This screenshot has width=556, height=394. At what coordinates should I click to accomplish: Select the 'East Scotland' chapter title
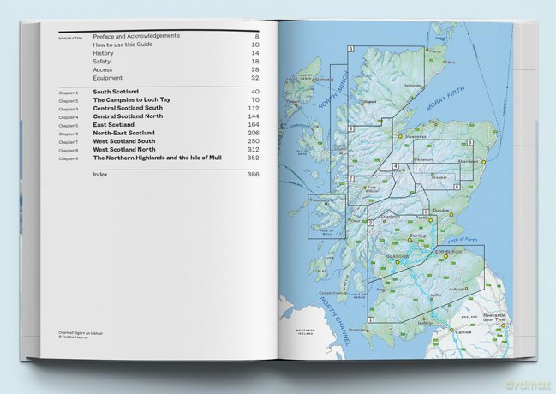pyautogui.click(x=113, y=124)
